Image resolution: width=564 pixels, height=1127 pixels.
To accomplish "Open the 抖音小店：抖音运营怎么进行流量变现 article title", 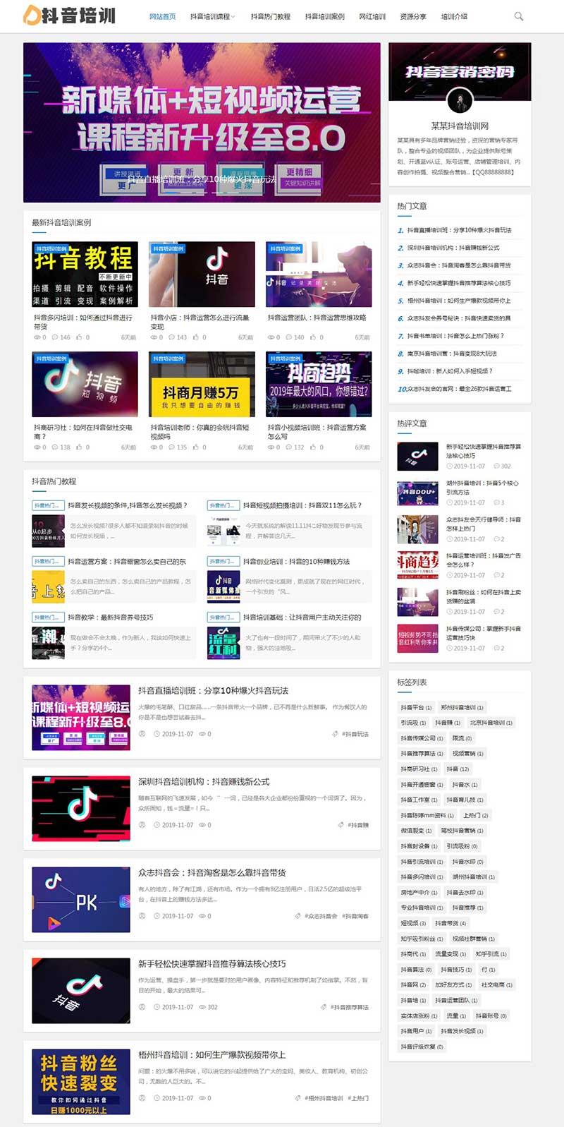I will point(200,322).
